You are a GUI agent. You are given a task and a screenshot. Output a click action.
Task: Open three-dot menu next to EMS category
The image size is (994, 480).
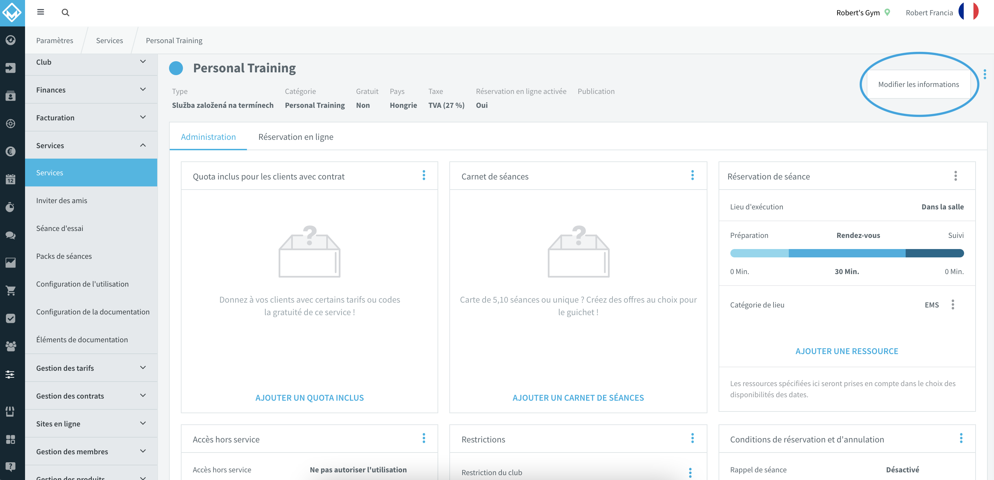(953, 305)
